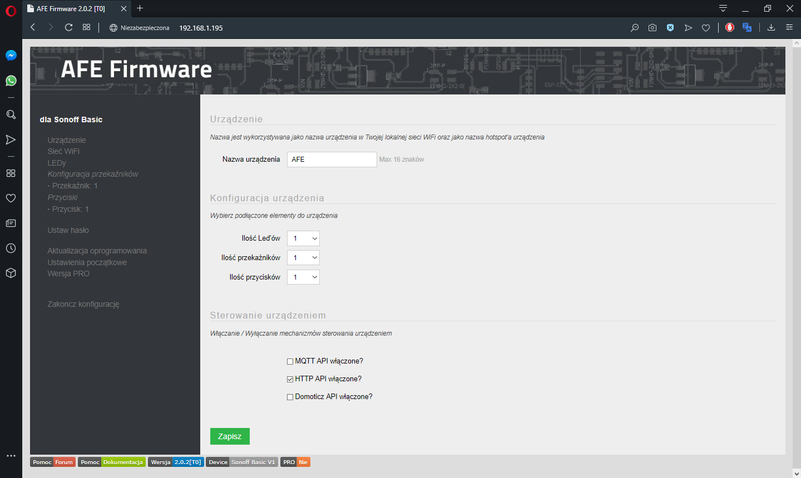
Task: Click the scrollbar down arrow
Action: (796, 474)
